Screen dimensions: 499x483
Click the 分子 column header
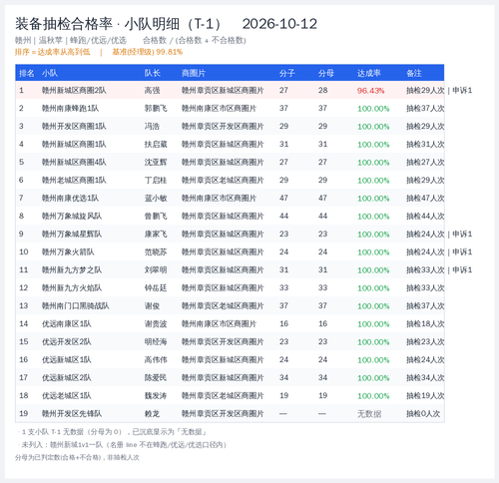coord(287,73)
